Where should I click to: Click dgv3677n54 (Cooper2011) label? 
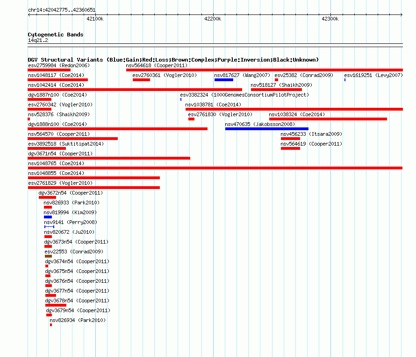[77, 291]
